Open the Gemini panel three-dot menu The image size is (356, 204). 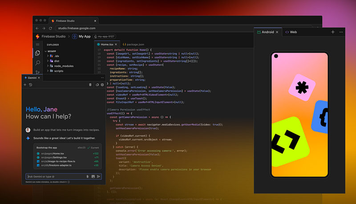click(102, 78)
